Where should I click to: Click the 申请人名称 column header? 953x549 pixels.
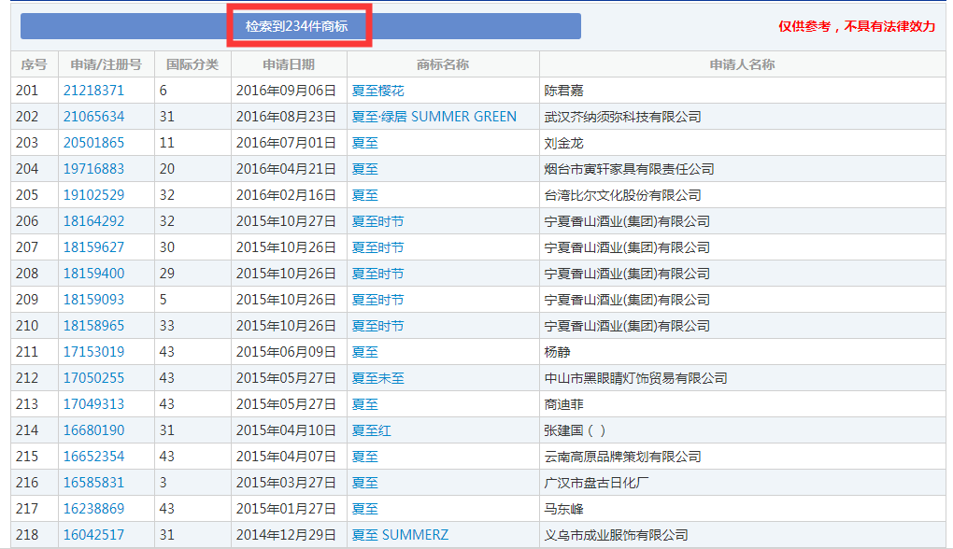tap(742, 64)
